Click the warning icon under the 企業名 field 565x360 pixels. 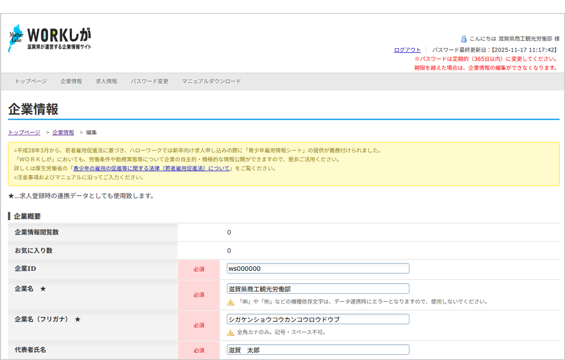click(x=230, y=302)
